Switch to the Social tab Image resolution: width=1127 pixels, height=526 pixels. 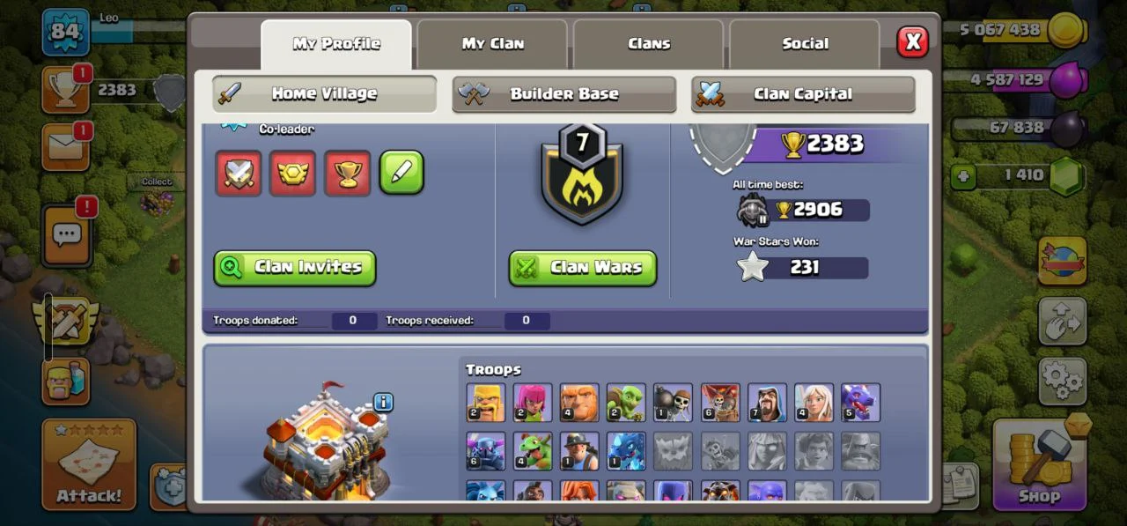(x=805, y=44)
